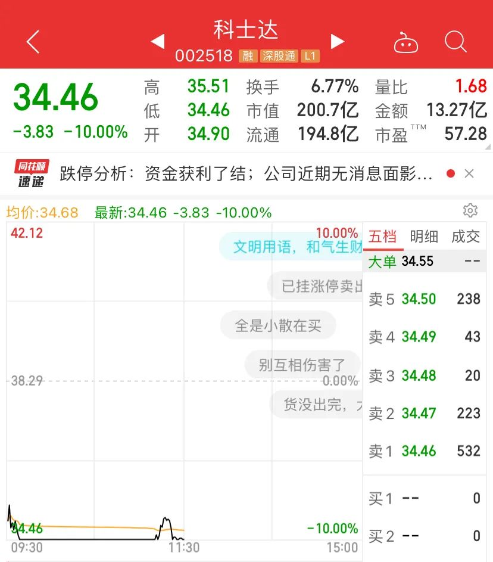
Task: Switch to previous stock with left arrow
Action: click(x=157, y=42)
